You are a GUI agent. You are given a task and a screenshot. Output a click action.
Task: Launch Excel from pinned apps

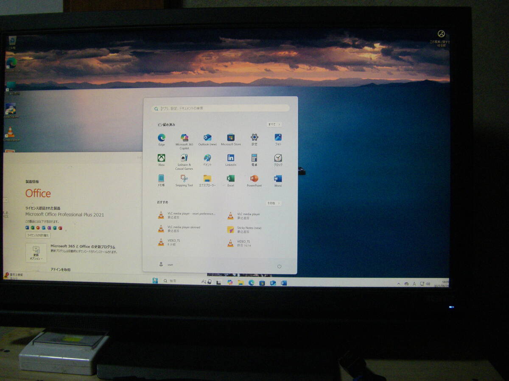[231, 180]
